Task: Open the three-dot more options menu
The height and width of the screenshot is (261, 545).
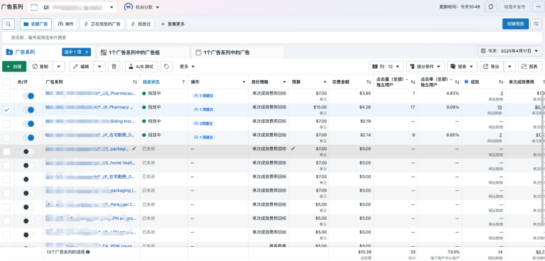Action: 539,6
